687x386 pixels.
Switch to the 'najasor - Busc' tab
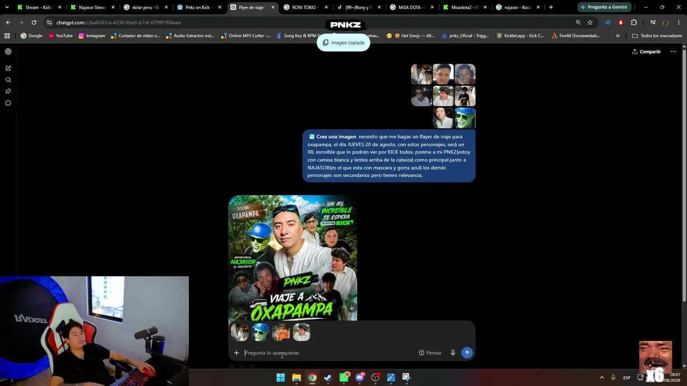click(518, 8)
